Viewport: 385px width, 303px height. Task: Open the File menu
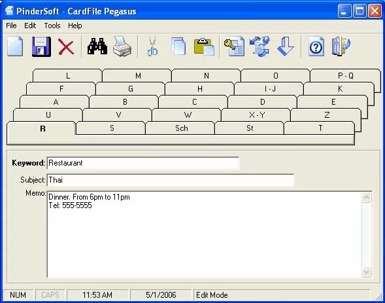[11, 26]
